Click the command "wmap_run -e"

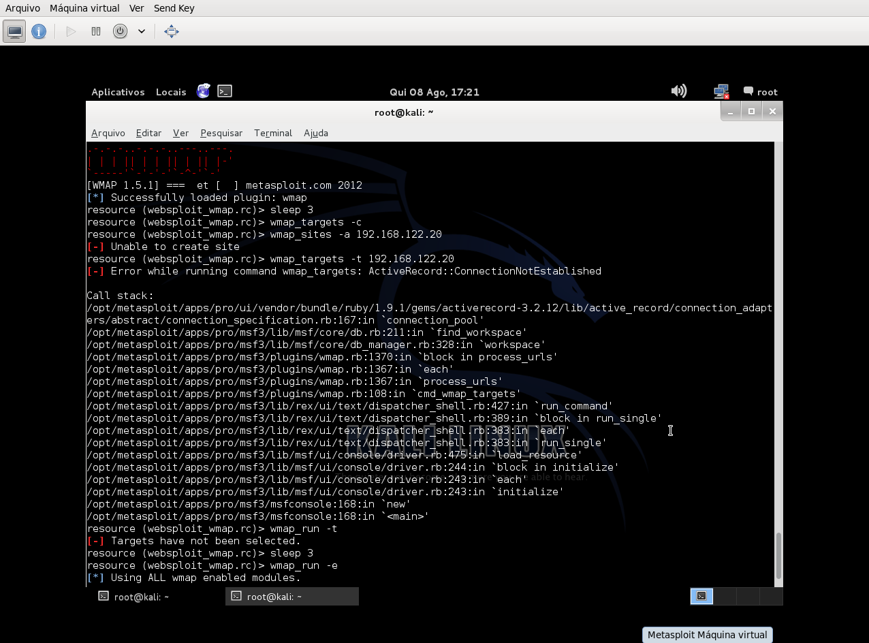(304, 565)
